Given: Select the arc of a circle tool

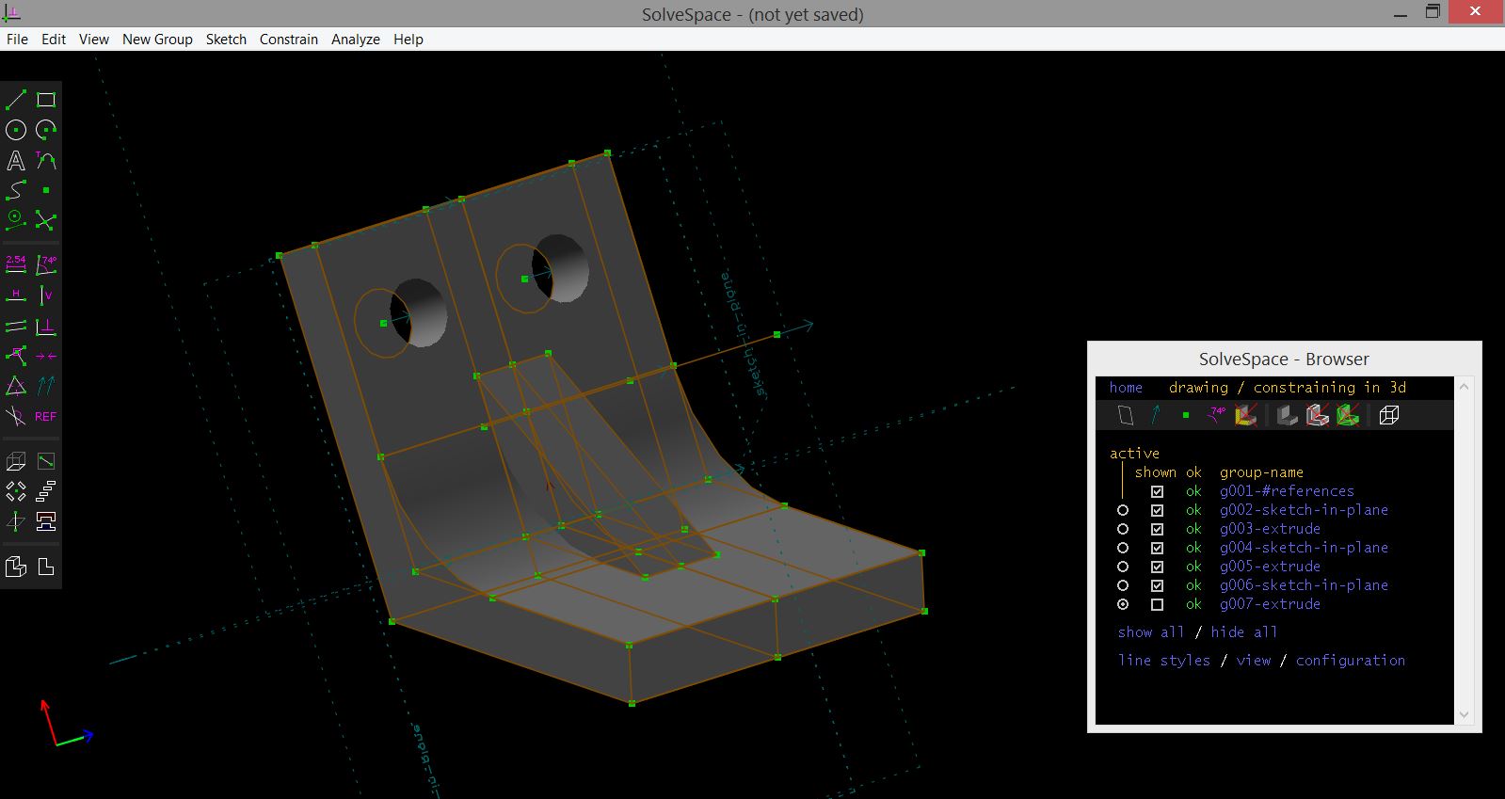Looking at the screenshot, I should pyautogui.click(x=46, y=130).
